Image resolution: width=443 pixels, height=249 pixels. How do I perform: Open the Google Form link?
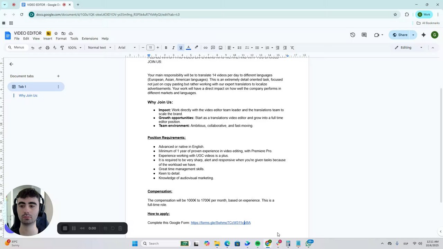coord(221,223)
